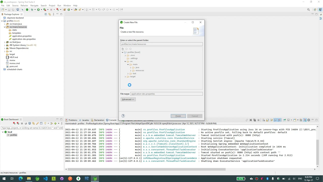323x182 pixels.
Task: Click the Boot Dashboard power icon in main toolbar
Action: 27,10
